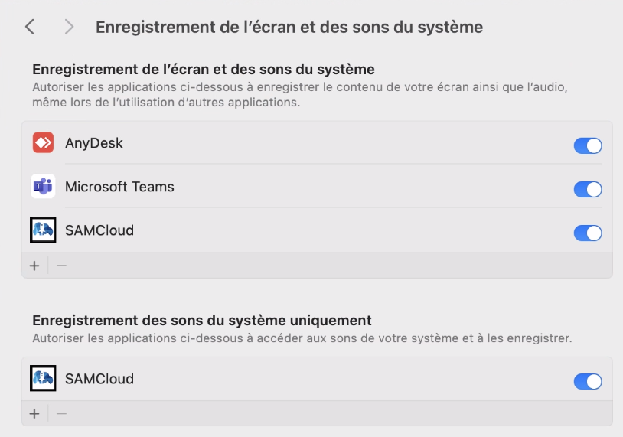Select SAMCloud label in screen recording list
The width and height of the screenshot is (623, 437).
(x=99, y=230)
